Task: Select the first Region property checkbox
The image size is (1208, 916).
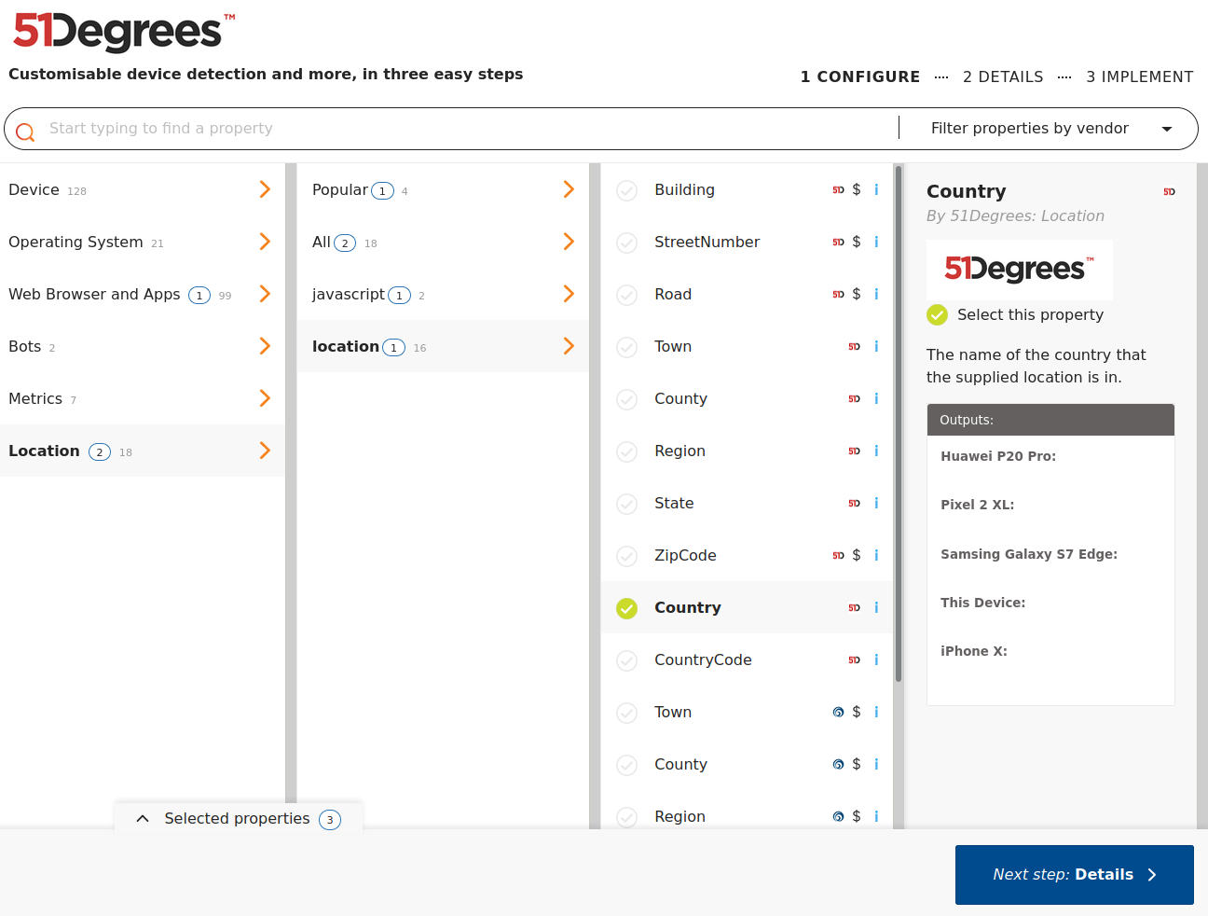Action: tap(627, 451)
